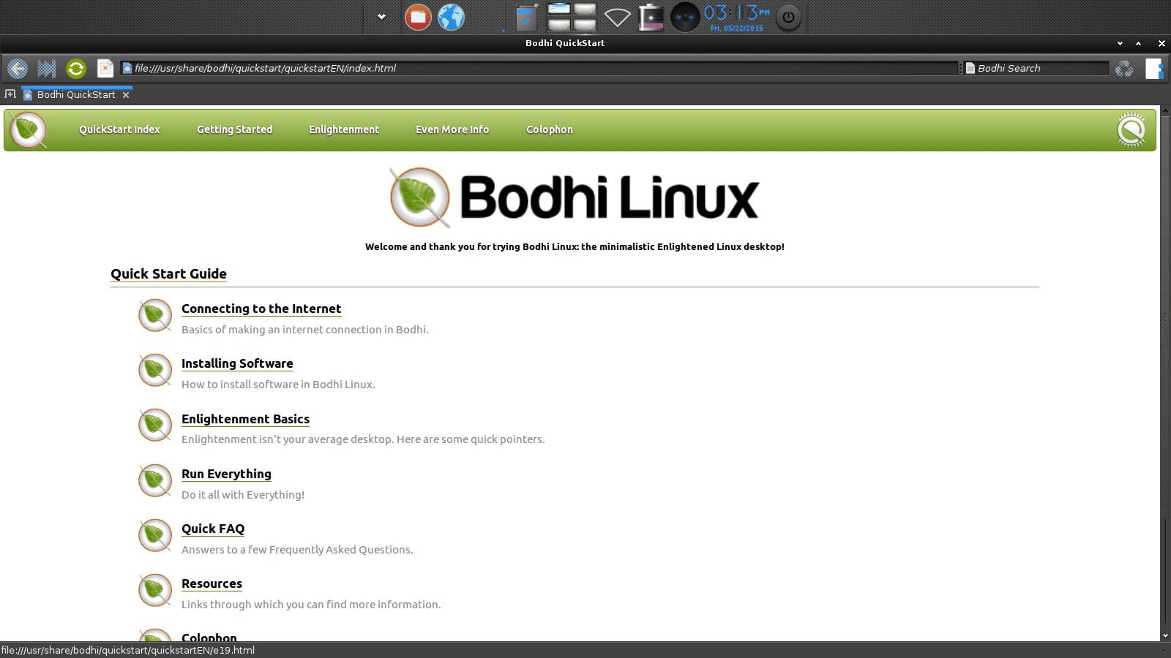Image resolution: width=1171 pixels, height=658 pixels.
Task: Click leaf icon beside Installing Software
Action: (155, 371)
